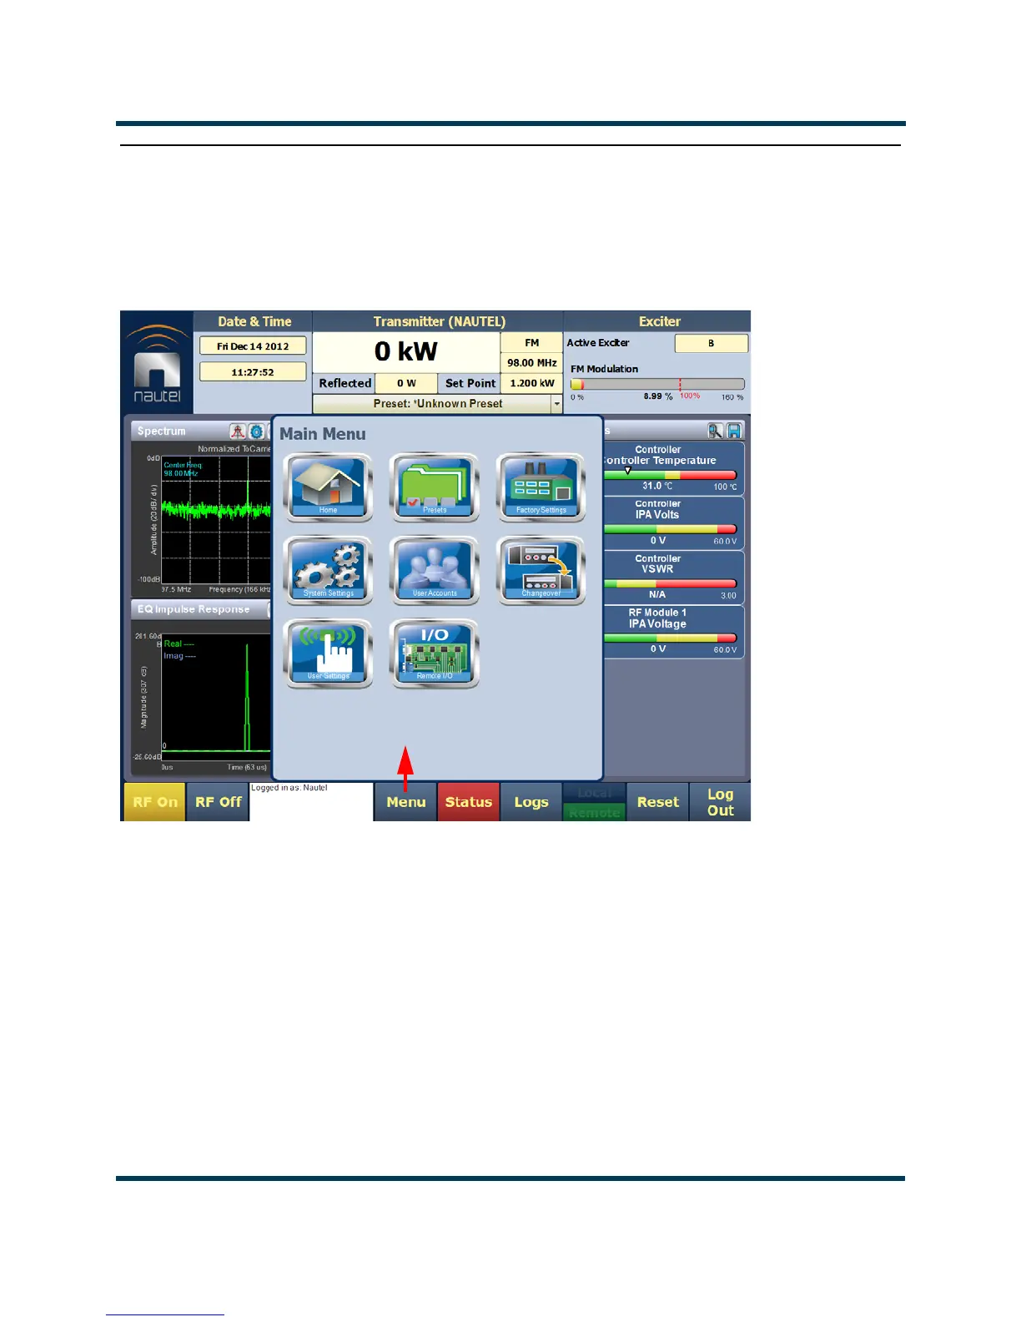Click the Spectrum panel title
This screenshot has height=1322, width=1021.
pos(162,431)
